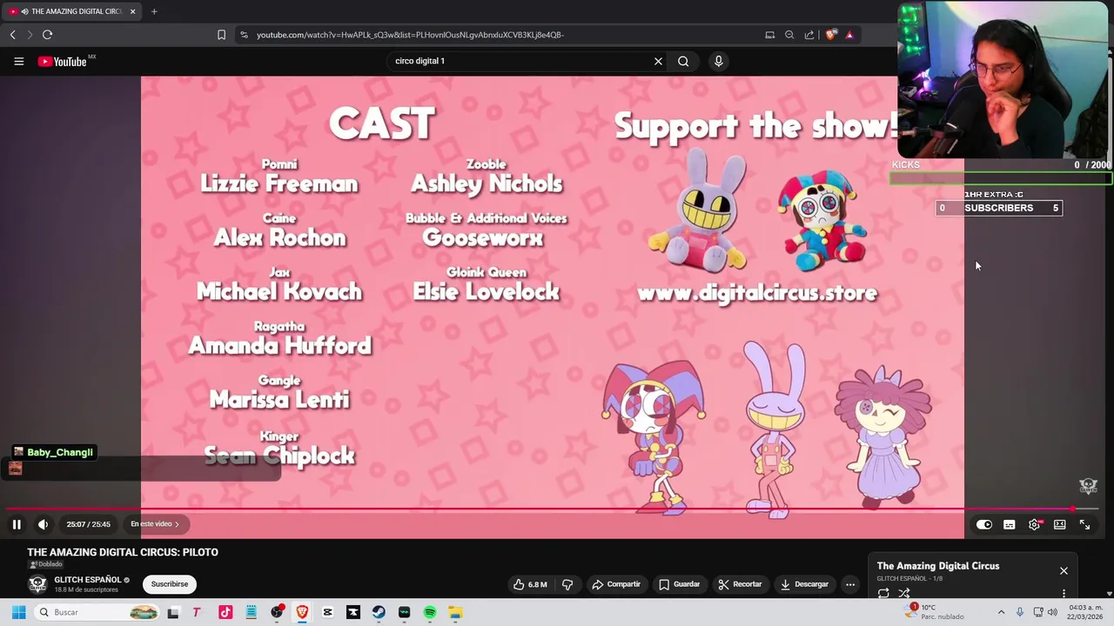The width and height of the screenshot is (1114, 626).
Task: Enter full screen mode
Action: pos(1084,524)
